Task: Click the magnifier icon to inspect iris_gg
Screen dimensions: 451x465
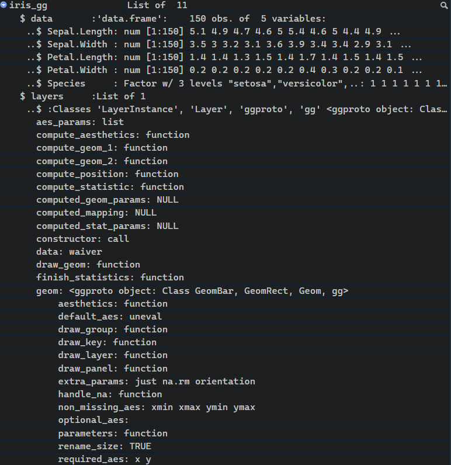Action: 444,5
